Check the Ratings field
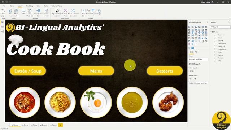Viewport: 231px width, 130px height. 215,55
